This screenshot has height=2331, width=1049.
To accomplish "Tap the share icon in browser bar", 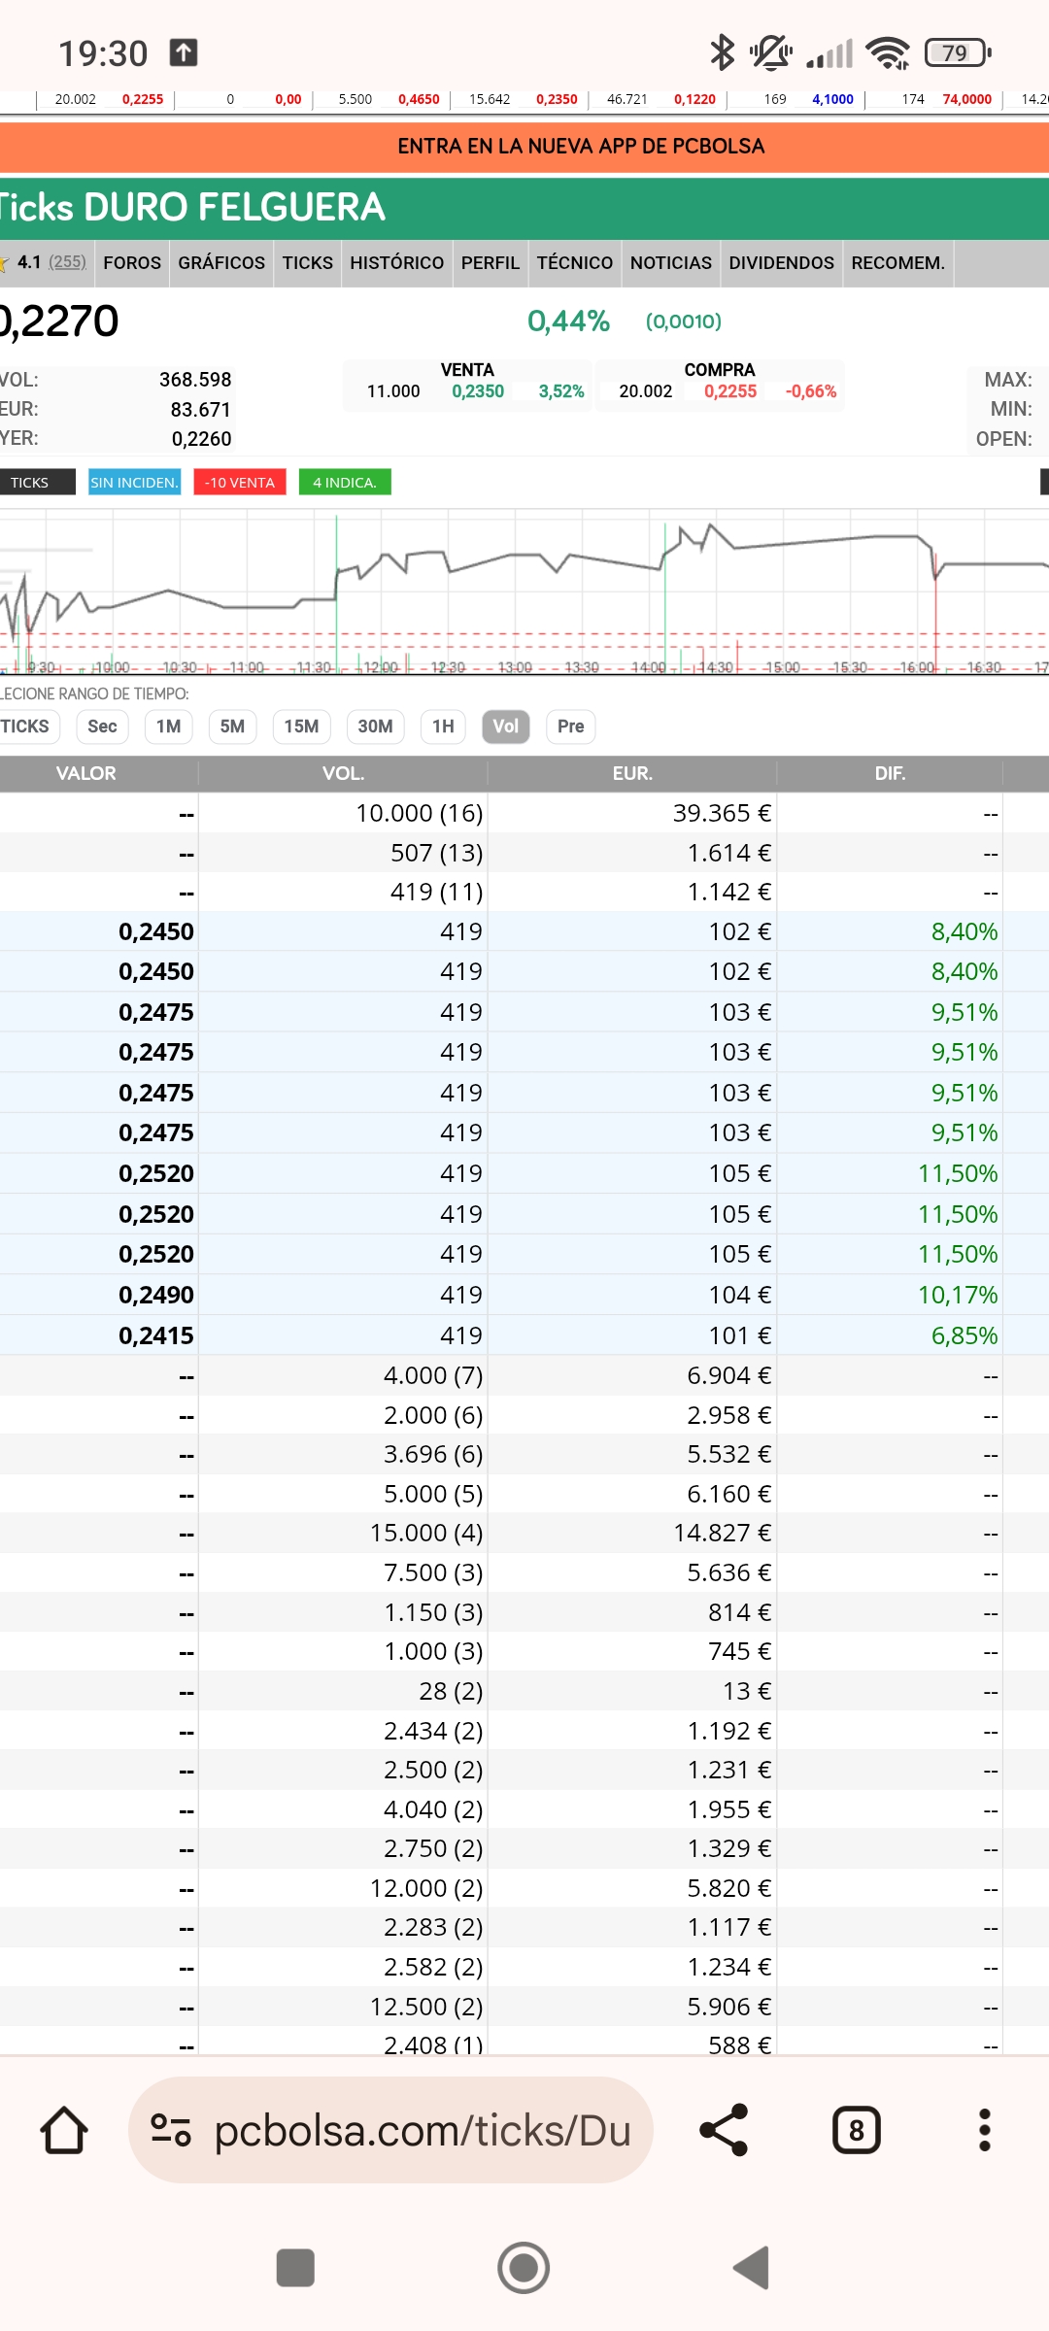I will (x=724, y=2130).
